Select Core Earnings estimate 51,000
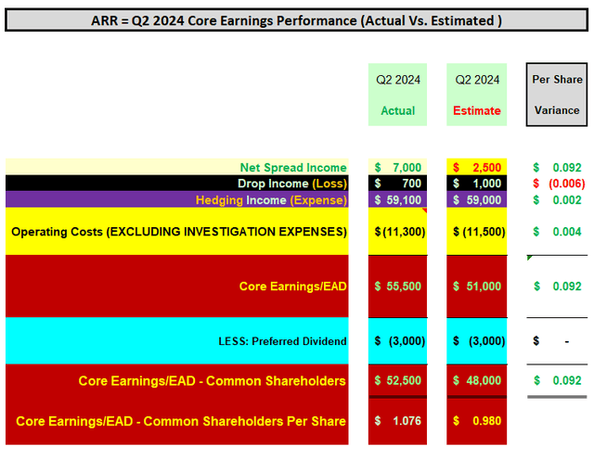This screenshot has width=594, height=459. [476, 287]
